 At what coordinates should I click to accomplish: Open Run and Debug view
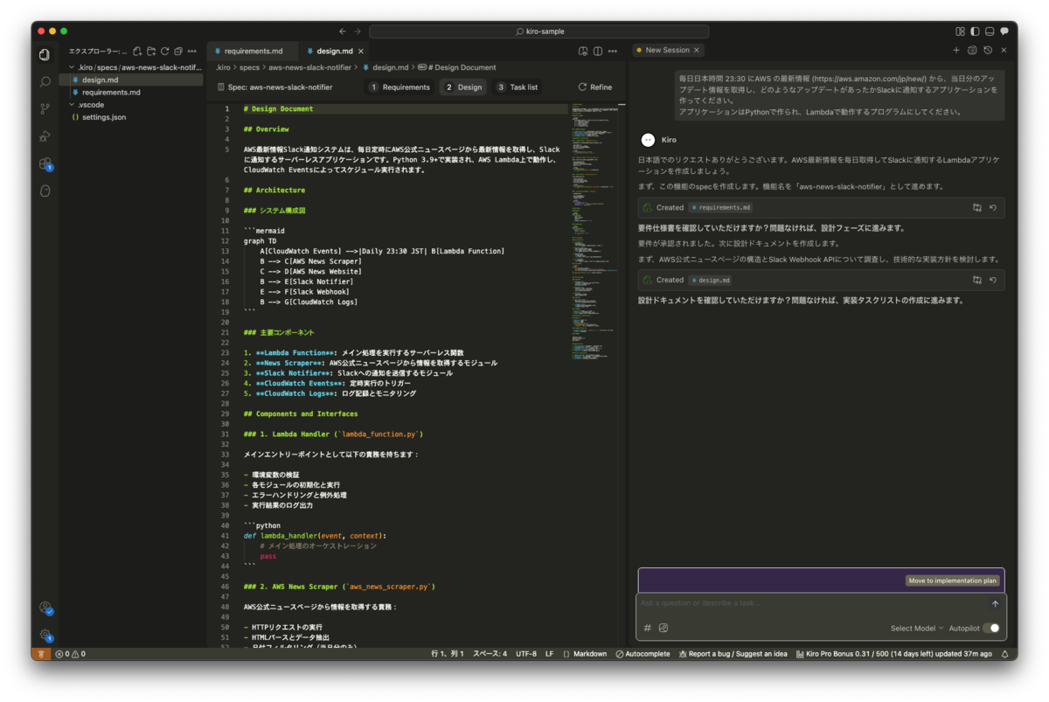click(x=45, y=136)
